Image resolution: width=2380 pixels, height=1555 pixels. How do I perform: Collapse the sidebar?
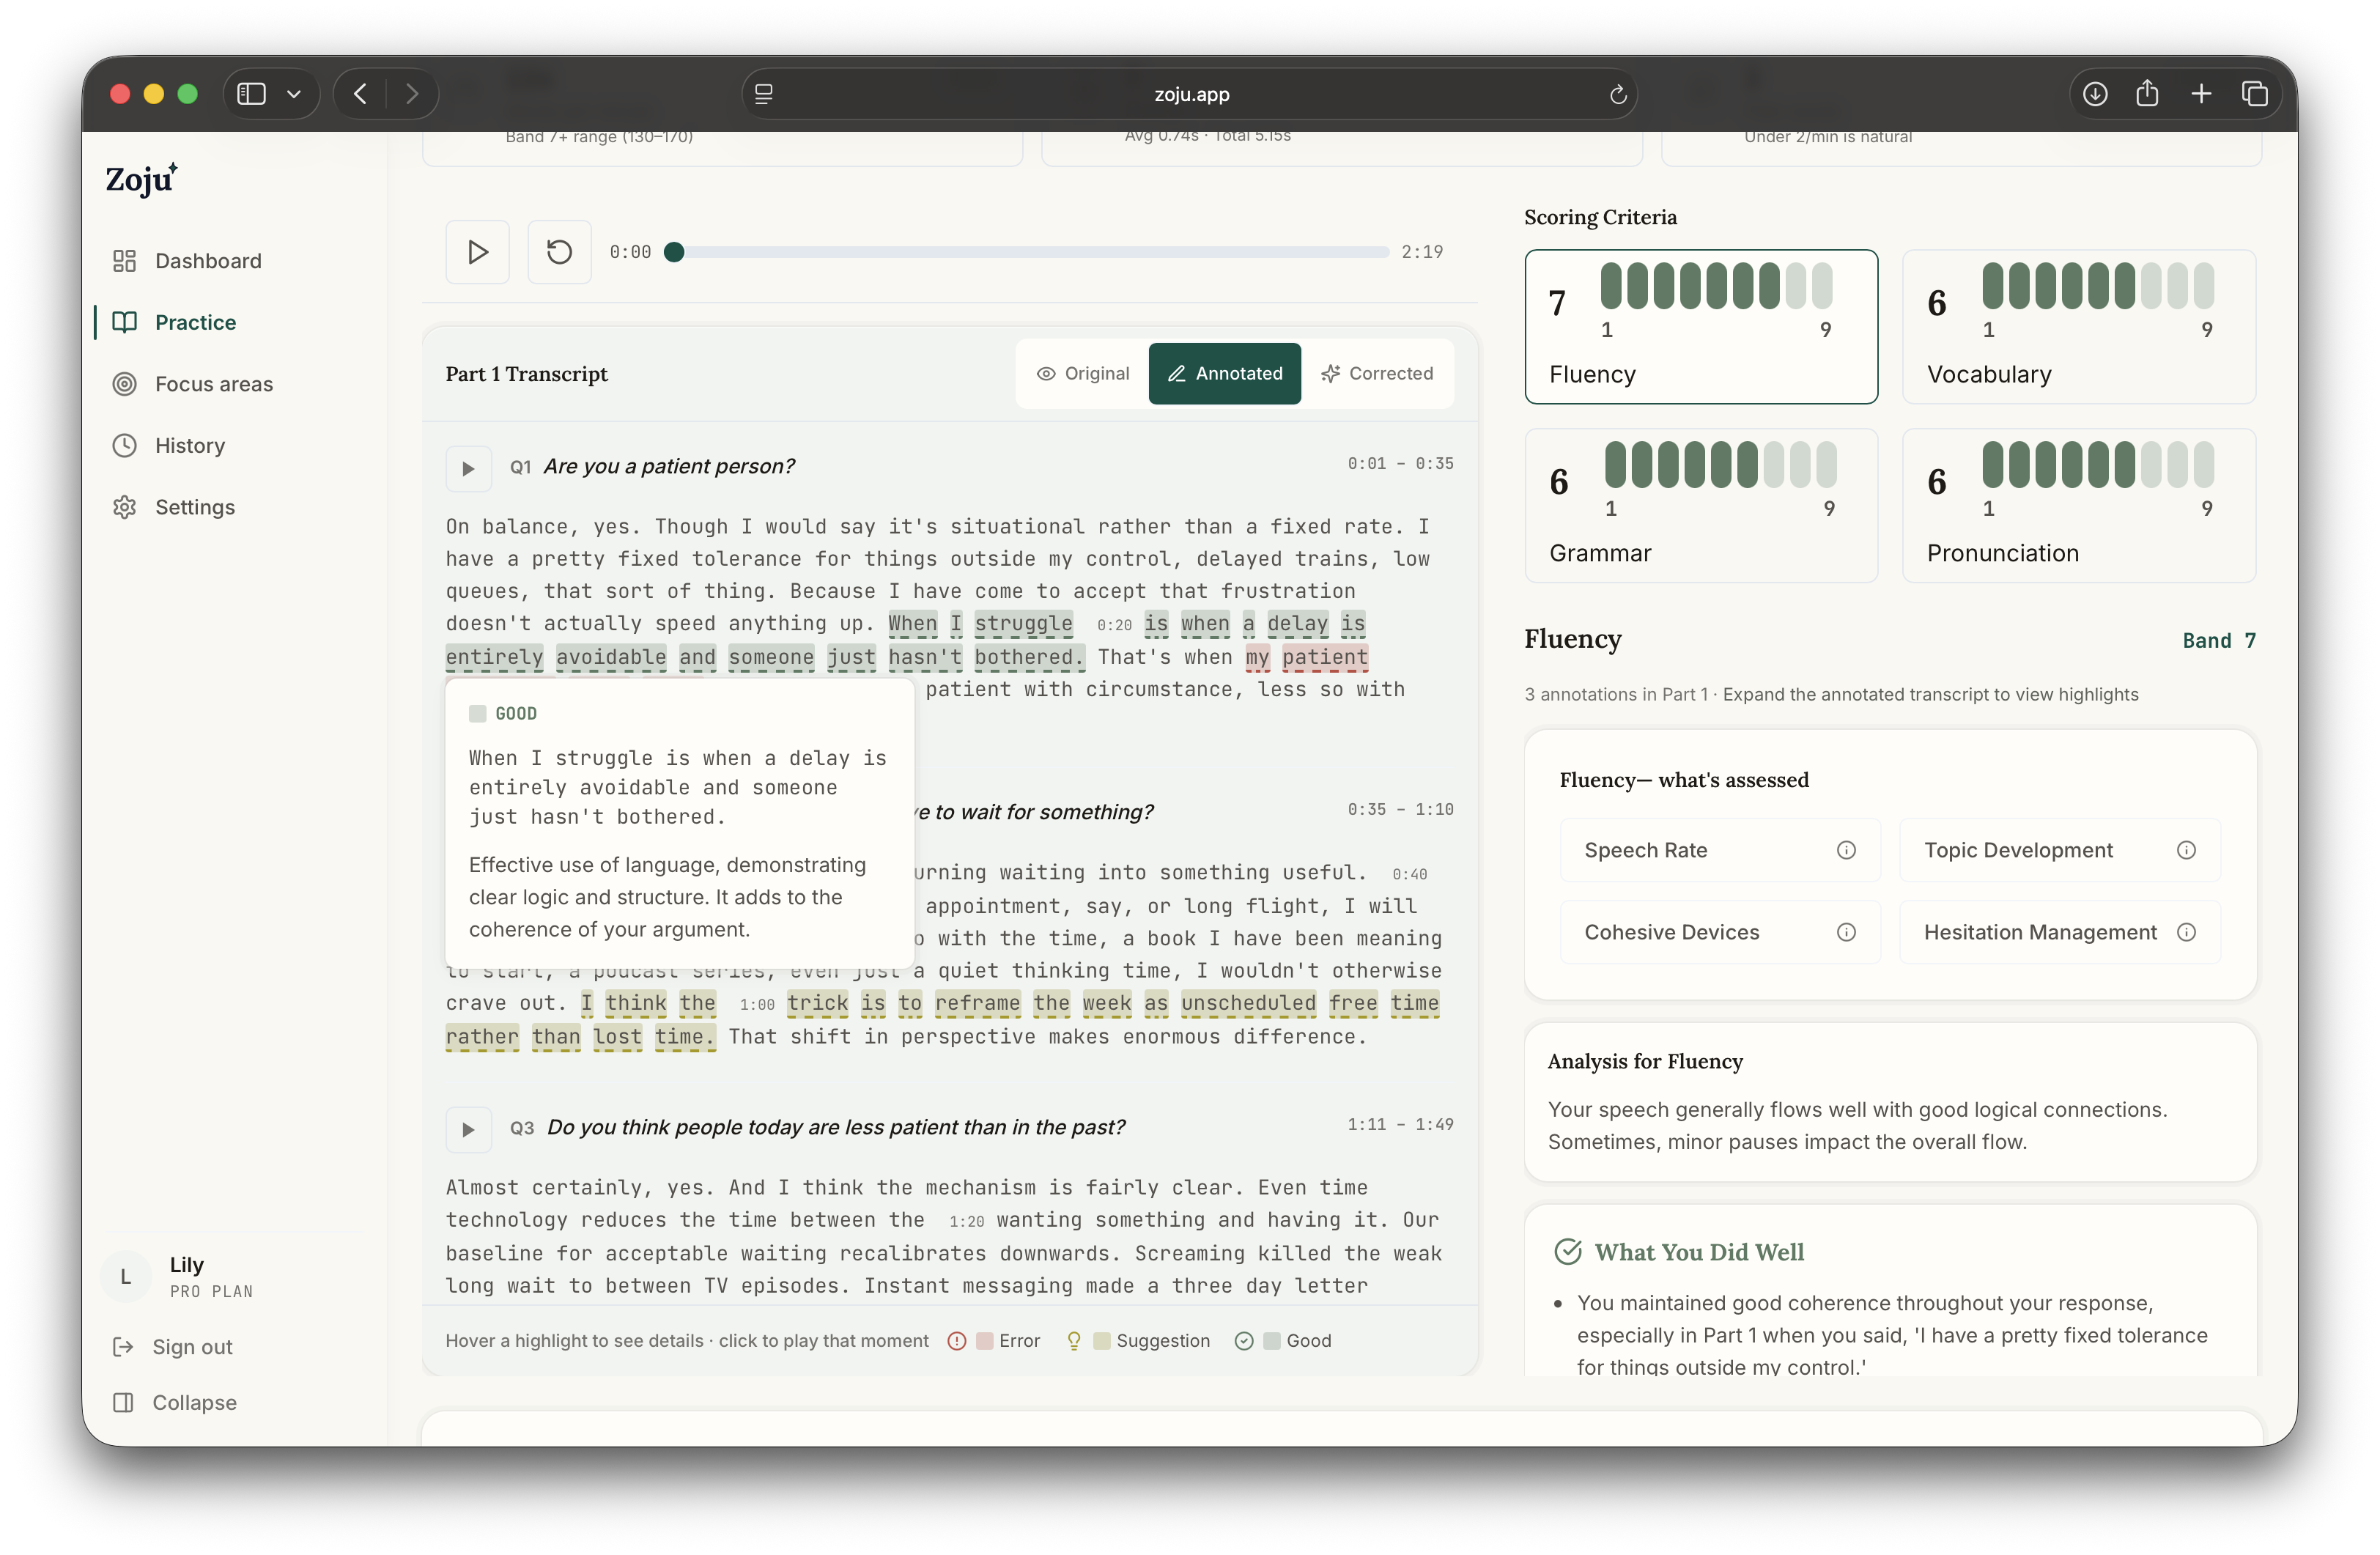point(194,1403)
